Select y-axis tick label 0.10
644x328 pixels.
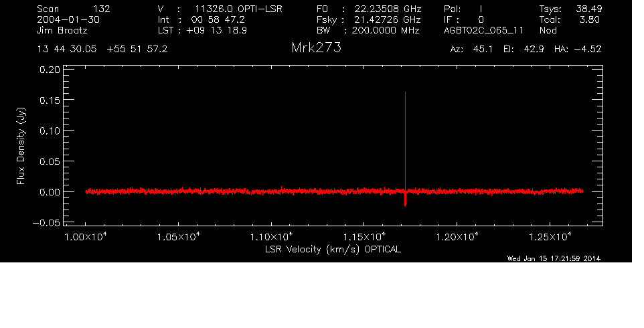coord(50,131)
